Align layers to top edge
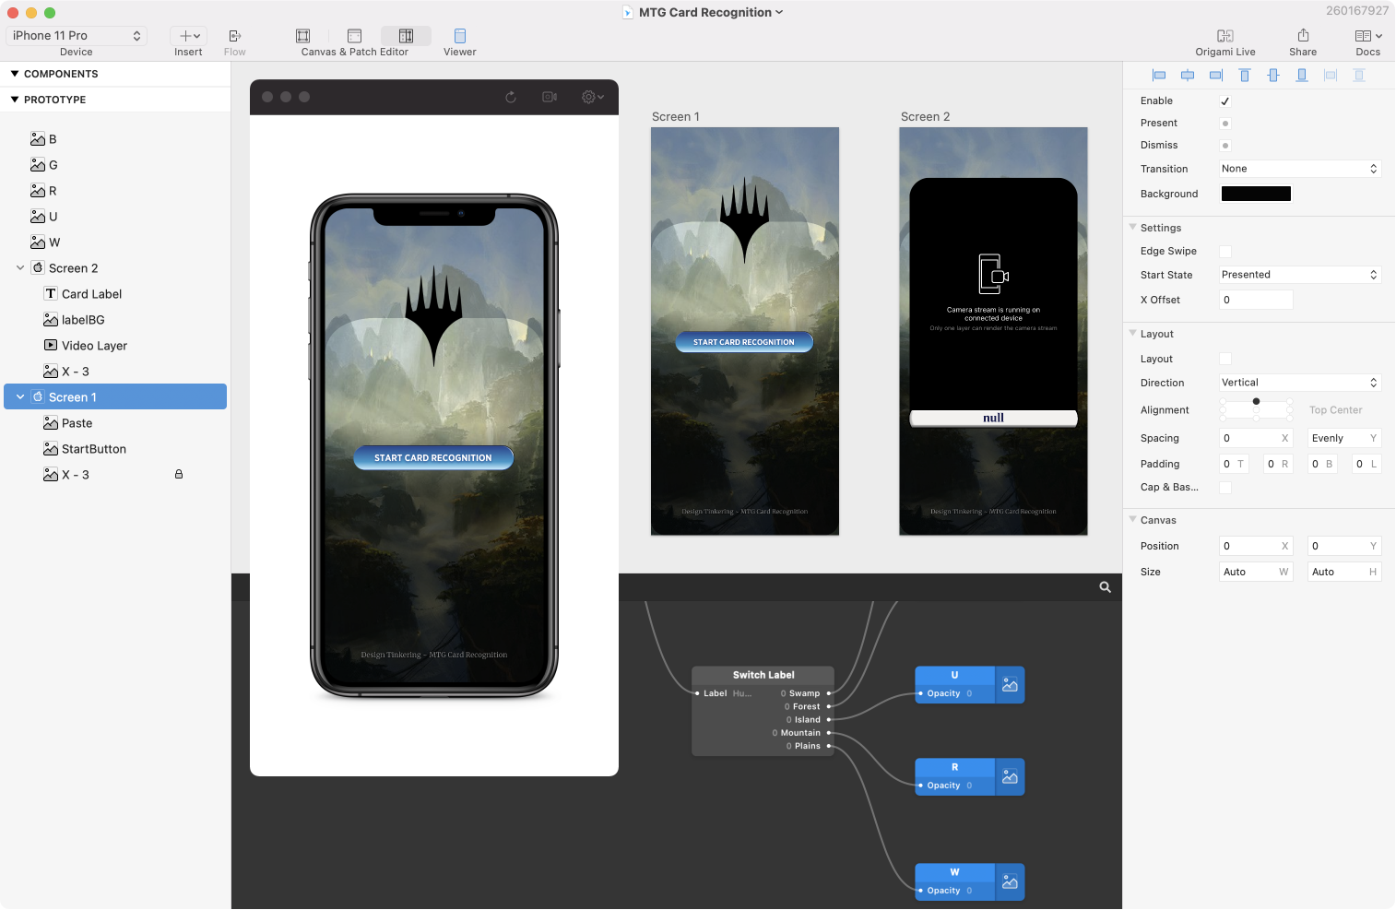 point(1245,76)
